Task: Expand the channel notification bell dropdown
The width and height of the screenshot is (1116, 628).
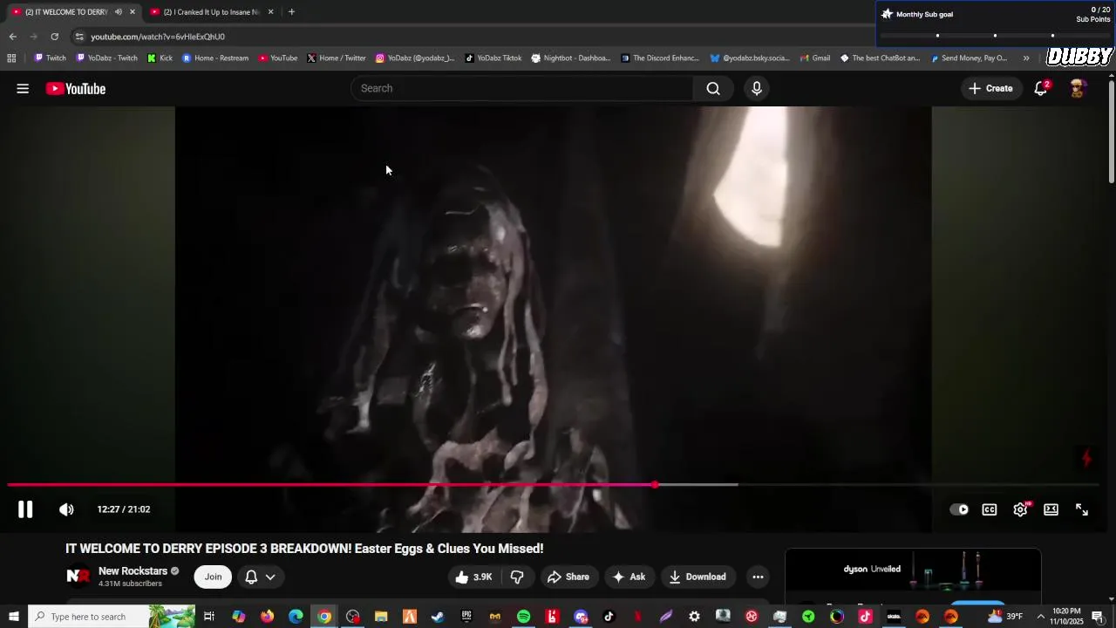Action: coord(261,577)
